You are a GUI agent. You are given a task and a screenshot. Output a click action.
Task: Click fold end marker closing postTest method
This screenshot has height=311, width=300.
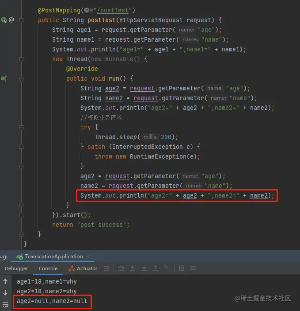point(22,234)
